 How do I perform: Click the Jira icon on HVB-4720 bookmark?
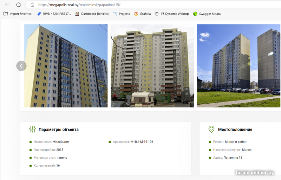(39, 14)
